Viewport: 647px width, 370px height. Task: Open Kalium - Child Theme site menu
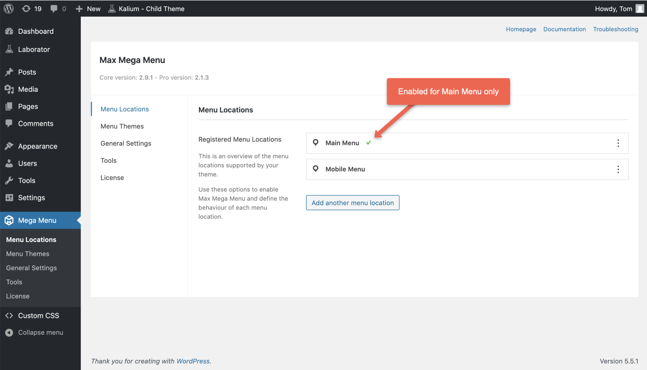(146, 9)
